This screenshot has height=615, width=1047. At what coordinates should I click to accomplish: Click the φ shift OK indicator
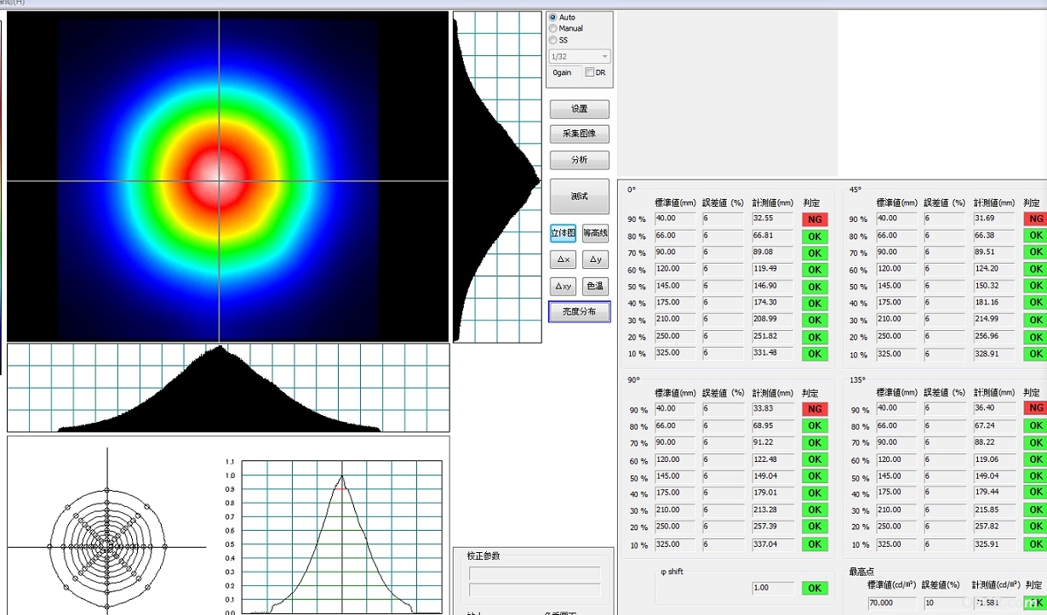tap(814, 588)
